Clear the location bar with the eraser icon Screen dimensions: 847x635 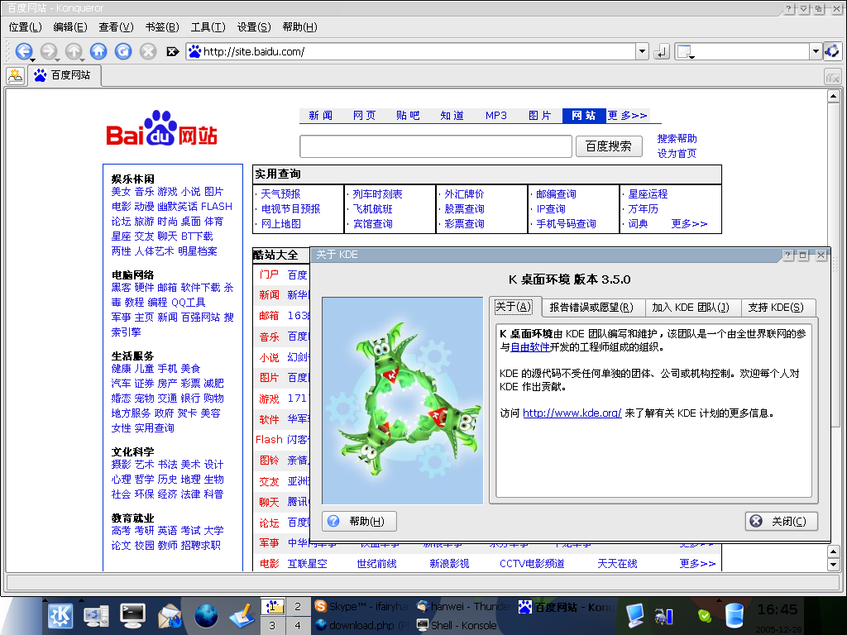pyautogui.click(x=173, y=52)
